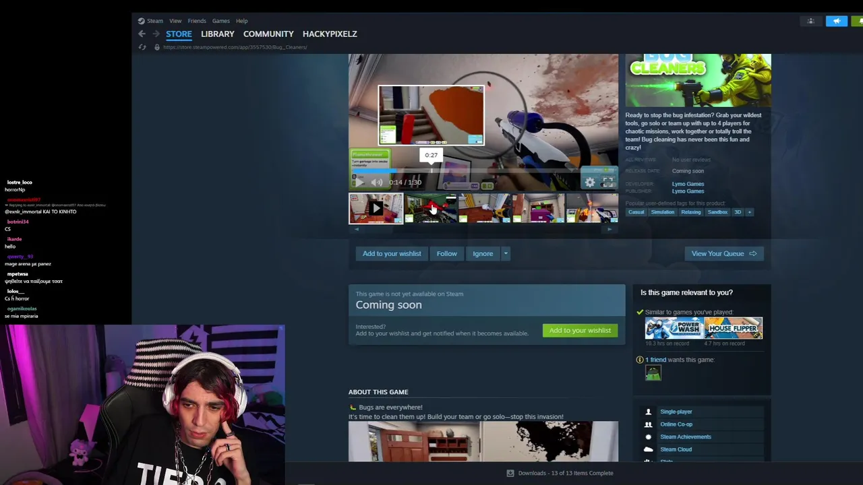This screenshot has width=863, height=485.
Task: Open the Steam Achievements feature link
Action: pyautogui.click(x=686, y=437)
